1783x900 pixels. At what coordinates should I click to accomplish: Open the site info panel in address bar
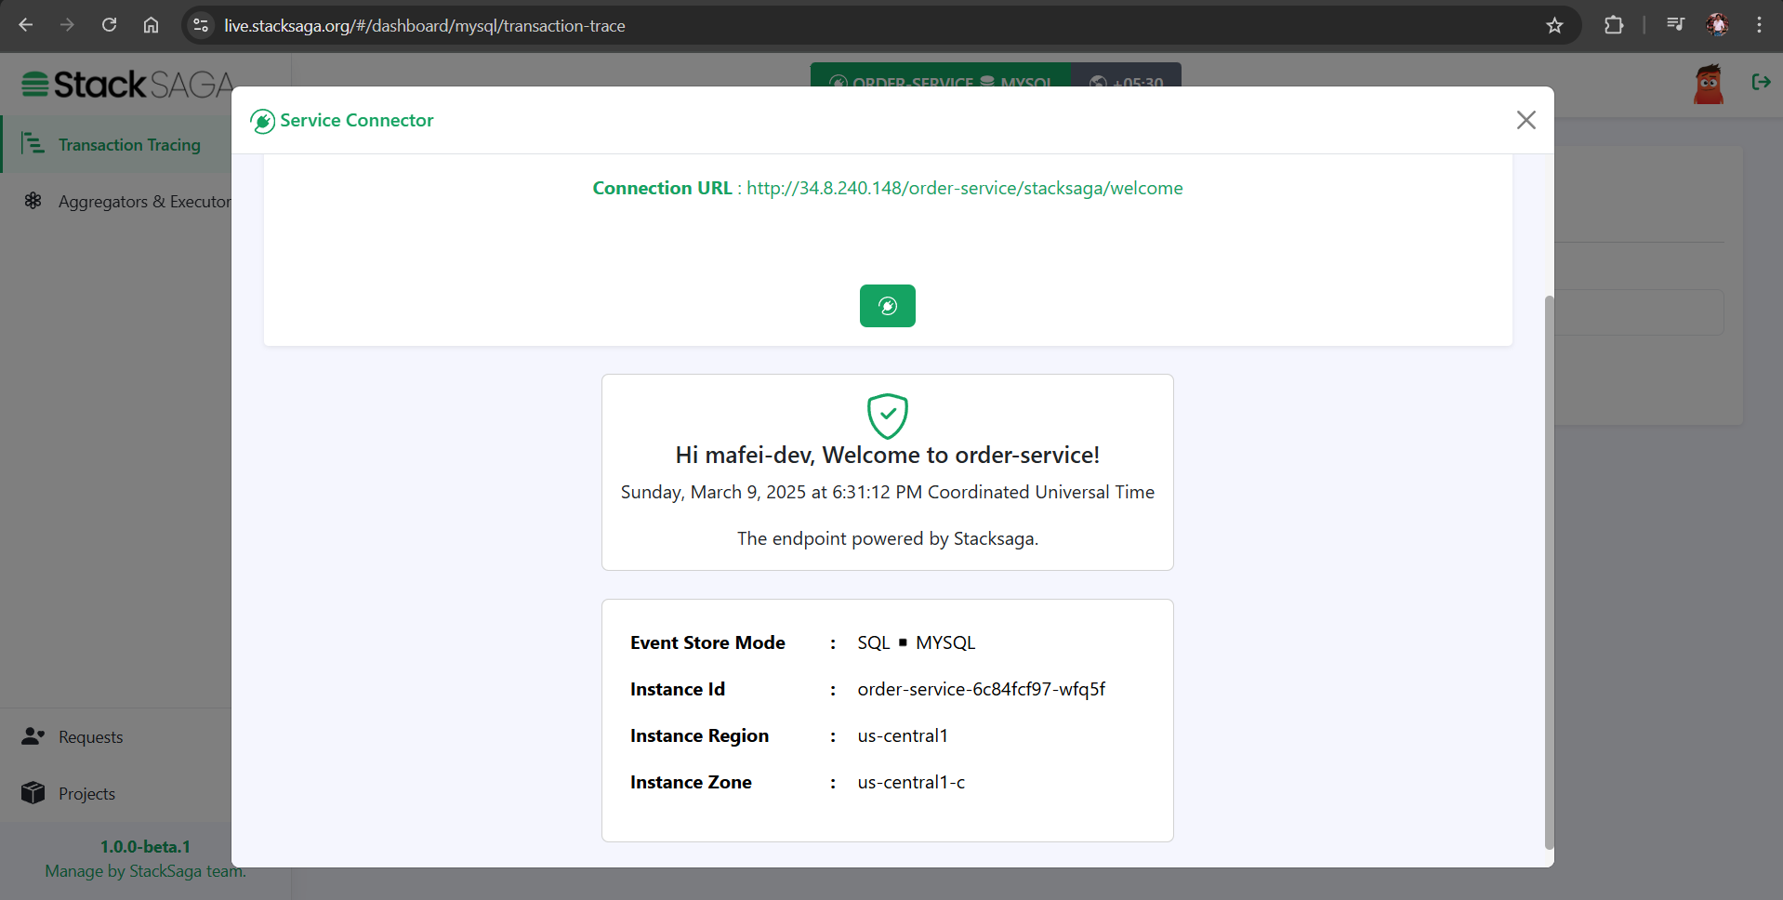(x=199, y=25)
